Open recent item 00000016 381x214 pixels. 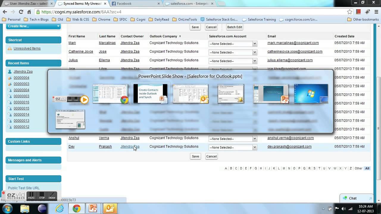click(21, 102)
